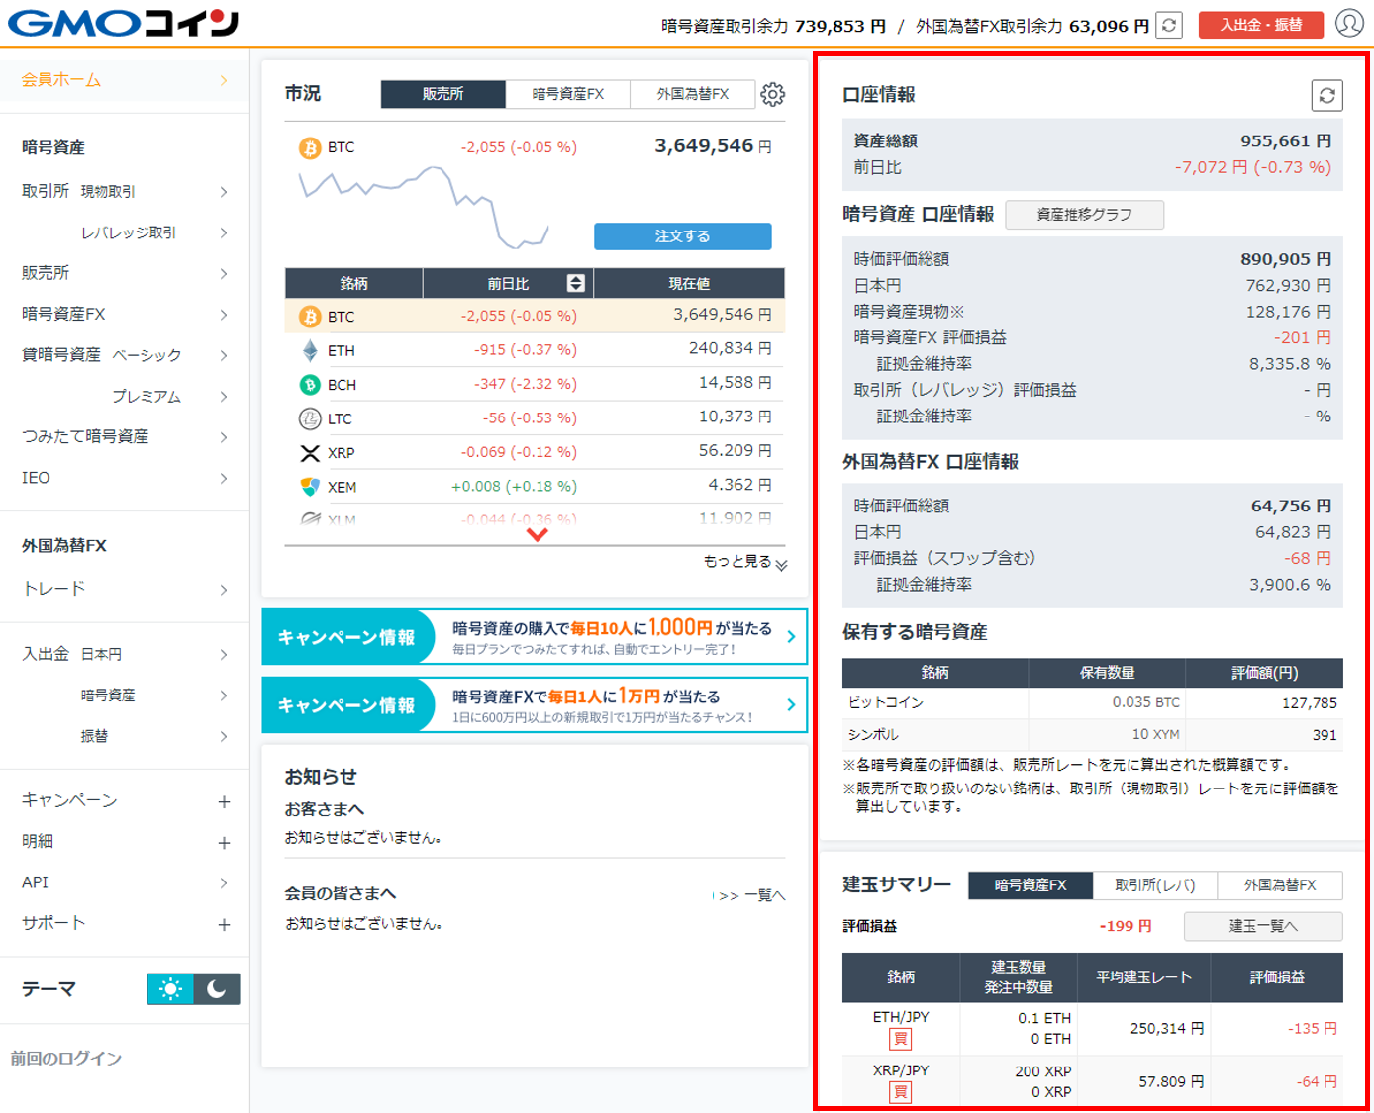Toggle sort order on 前日比 column
1374x1113 pixels.
(575, 284)
